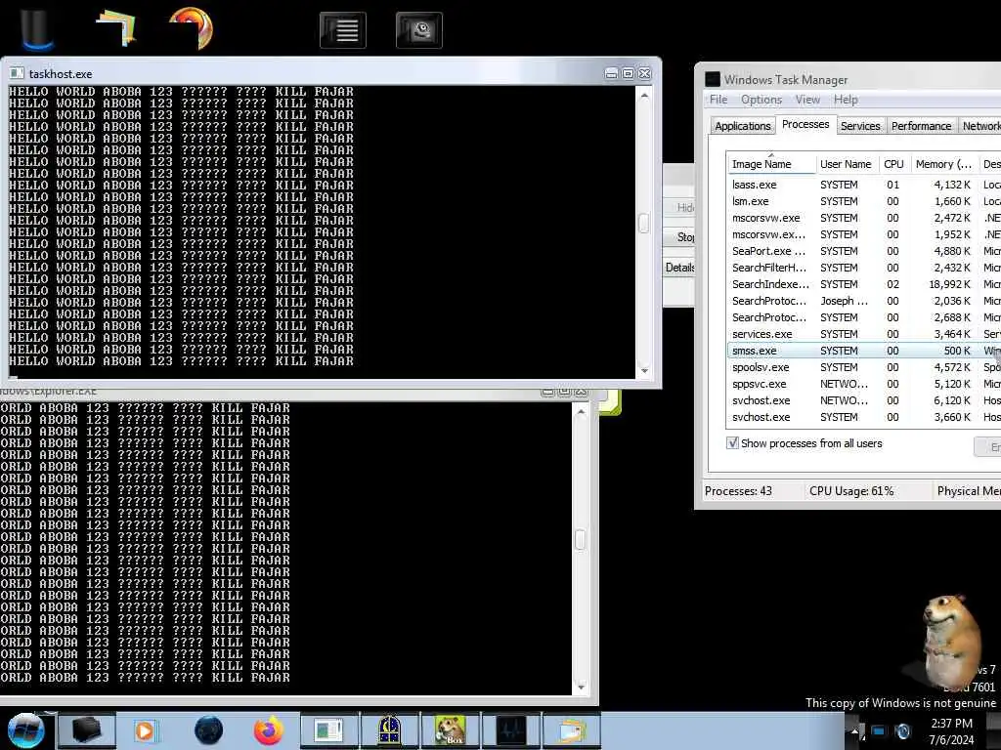Viewport: 1001px width, 750px height.
Task: Open the Help menu in Task Manager
Action: (x=846, y=100)
